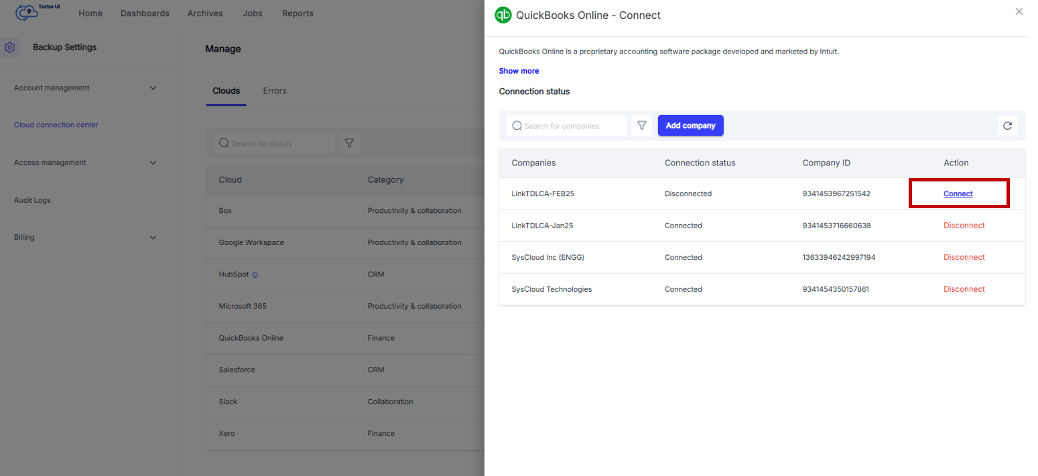
Task: Disconnect the LinkTDLCA-Jan25 company
Action: tap(964, 226)
